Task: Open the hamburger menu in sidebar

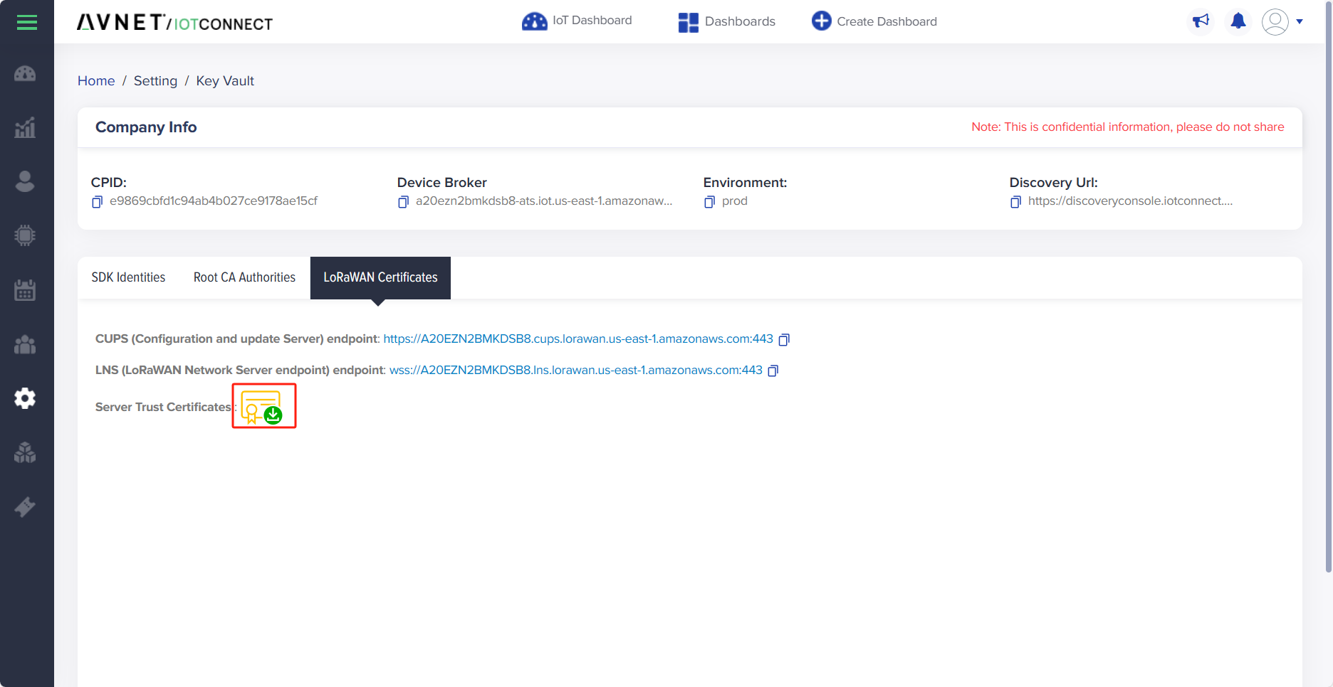Action: pos(26,23)
